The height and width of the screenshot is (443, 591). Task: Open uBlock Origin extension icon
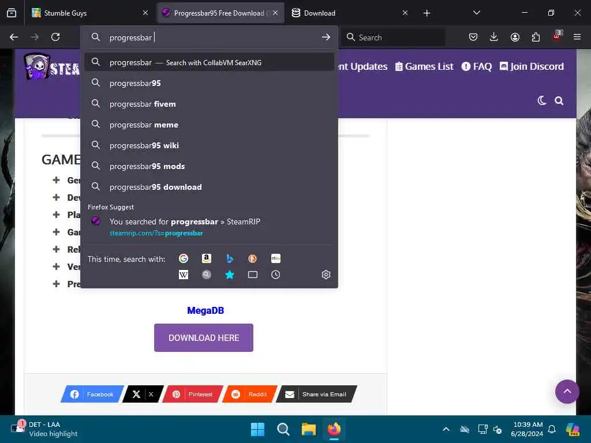557,36
